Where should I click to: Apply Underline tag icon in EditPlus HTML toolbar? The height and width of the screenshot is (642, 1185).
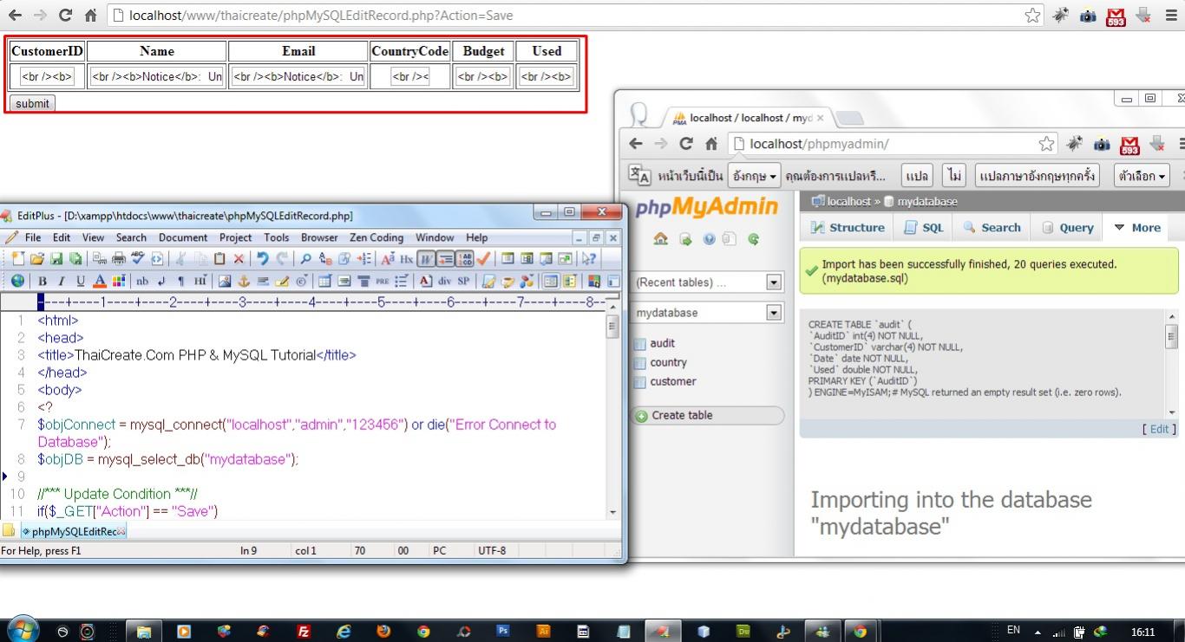(x=81, y=281)
